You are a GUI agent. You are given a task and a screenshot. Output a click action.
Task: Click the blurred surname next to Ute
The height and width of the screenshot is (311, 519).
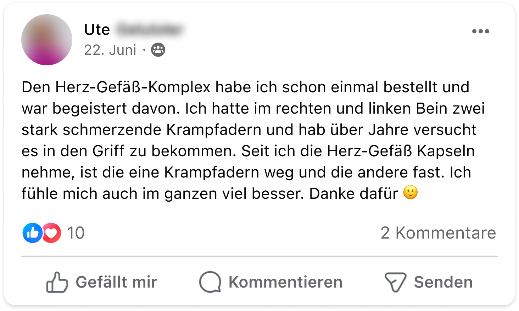149,29
